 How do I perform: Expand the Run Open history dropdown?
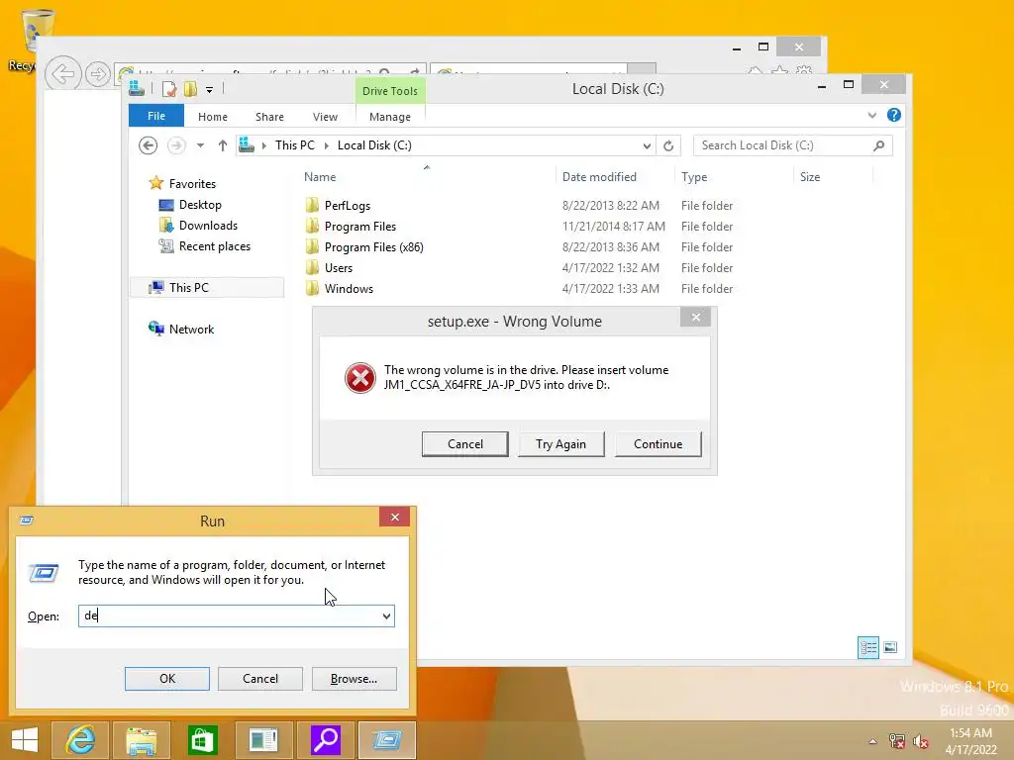pos(387,616)
